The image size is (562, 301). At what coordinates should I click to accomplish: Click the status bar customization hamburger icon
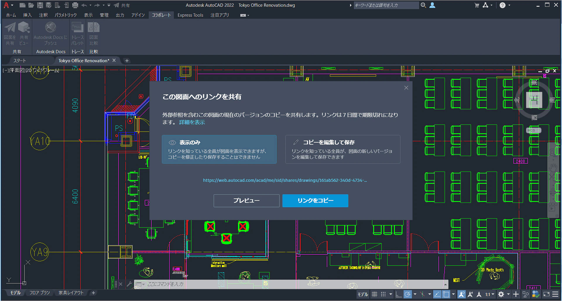tap(555, 294)
